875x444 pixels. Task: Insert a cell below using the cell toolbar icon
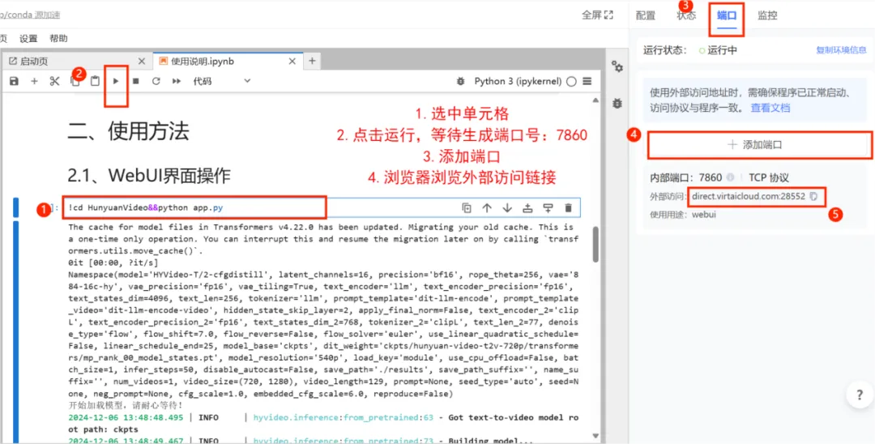pyautogui.click(x=548, y=208)
